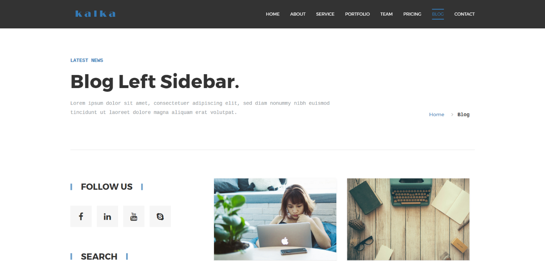
Task: Click the kalka logo
Action: tap(95, 14)
